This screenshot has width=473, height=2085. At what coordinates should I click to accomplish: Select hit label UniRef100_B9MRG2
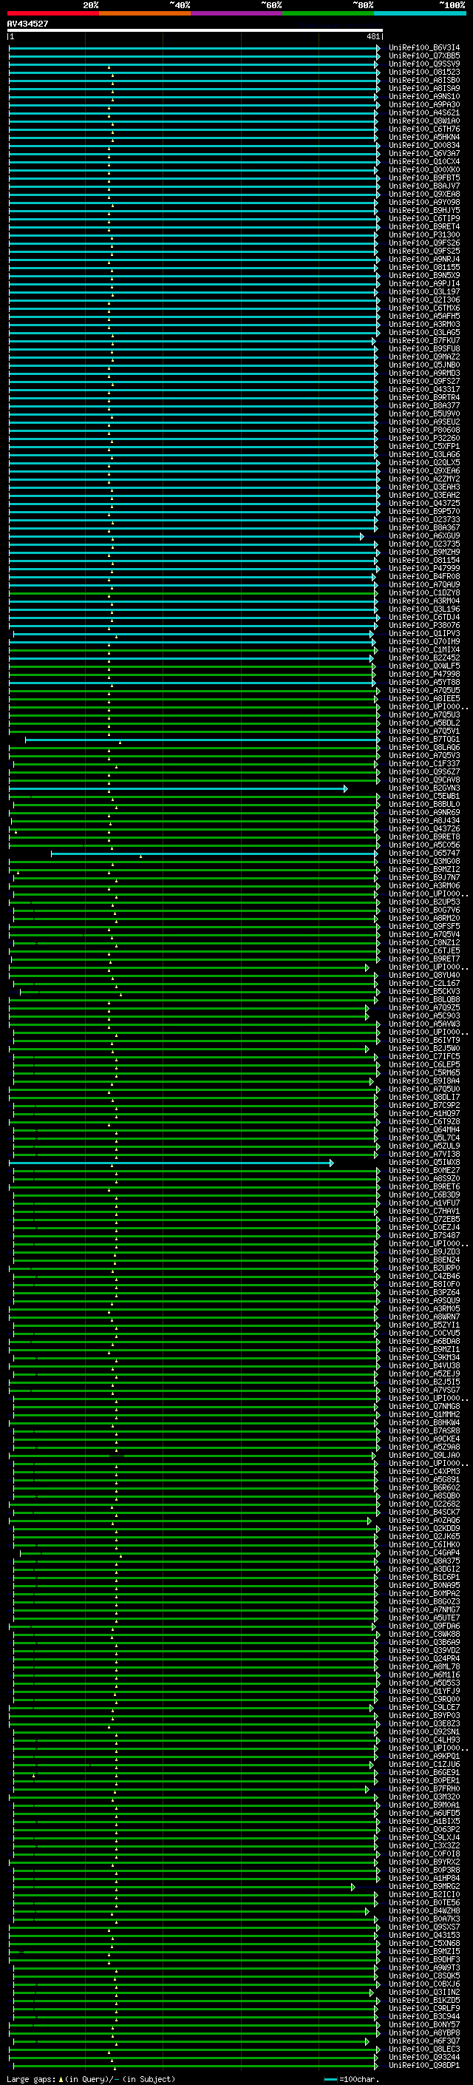424,1886
